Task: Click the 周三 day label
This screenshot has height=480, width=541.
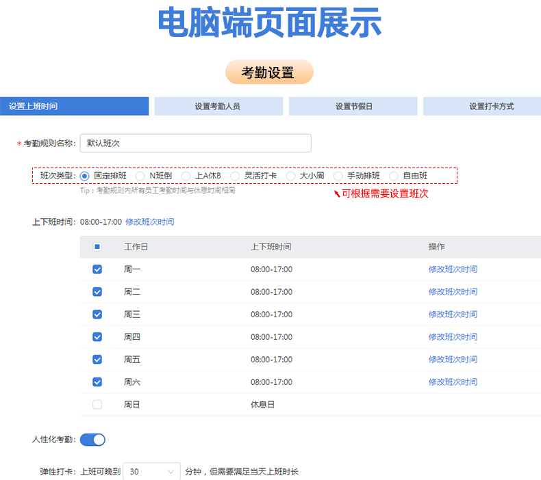Action: pos(132,315)
